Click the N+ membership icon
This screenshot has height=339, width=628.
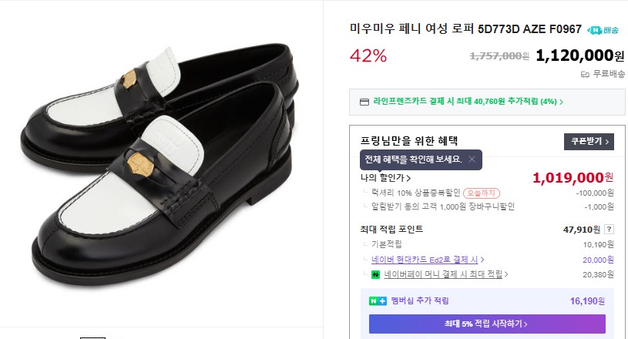pos(378,300)
